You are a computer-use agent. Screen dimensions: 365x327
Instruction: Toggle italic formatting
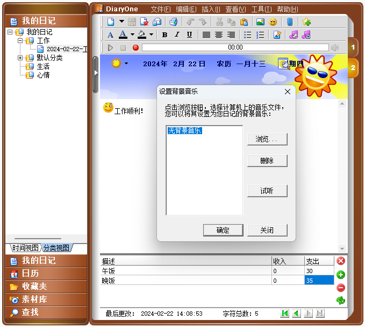[177, 35]
